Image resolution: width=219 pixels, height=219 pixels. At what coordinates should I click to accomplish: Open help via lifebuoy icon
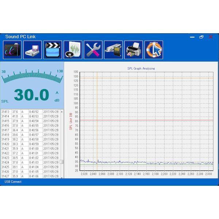(154, 50)
